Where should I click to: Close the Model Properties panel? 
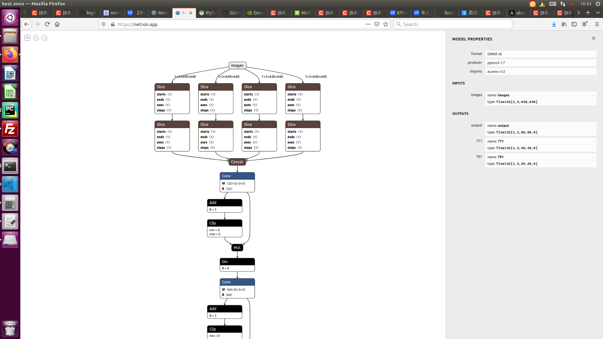(593, 38)
